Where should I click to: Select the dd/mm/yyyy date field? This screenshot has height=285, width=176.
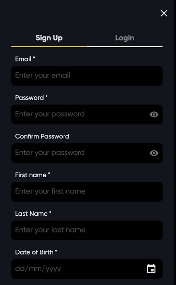click(x=87, y=269)
